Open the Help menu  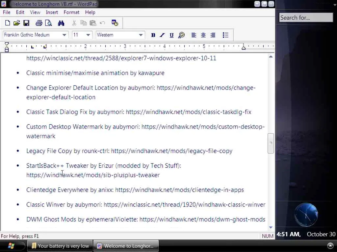(90, 12)
